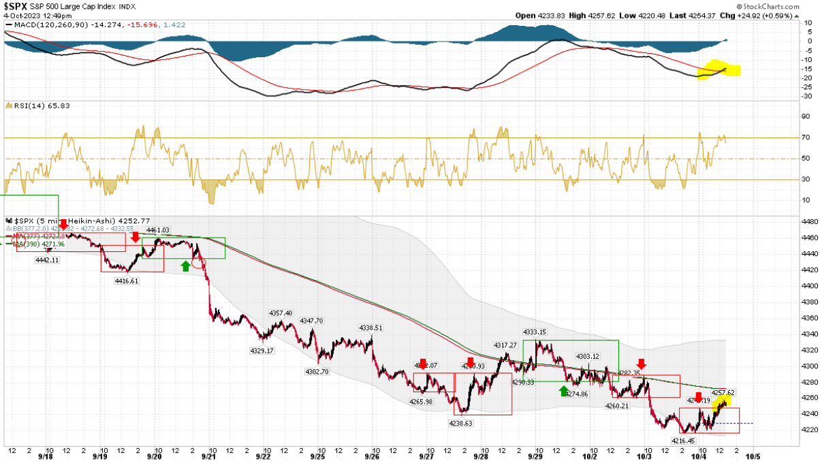
Task: Click the candlestick icon before $SPX legend
Action: click(9, 221)
